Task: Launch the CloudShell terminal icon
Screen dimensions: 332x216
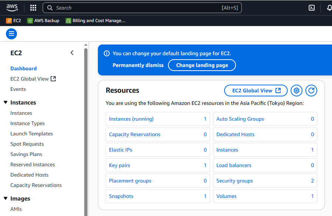Action: click(x=311, y=8)
